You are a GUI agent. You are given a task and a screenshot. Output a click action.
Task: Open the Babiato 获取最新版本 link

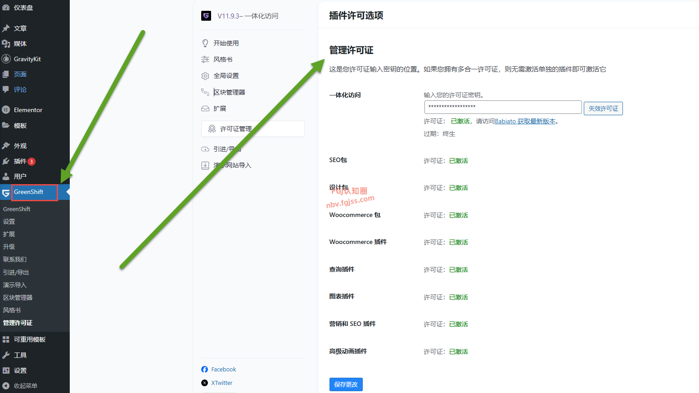pos(525,121)
